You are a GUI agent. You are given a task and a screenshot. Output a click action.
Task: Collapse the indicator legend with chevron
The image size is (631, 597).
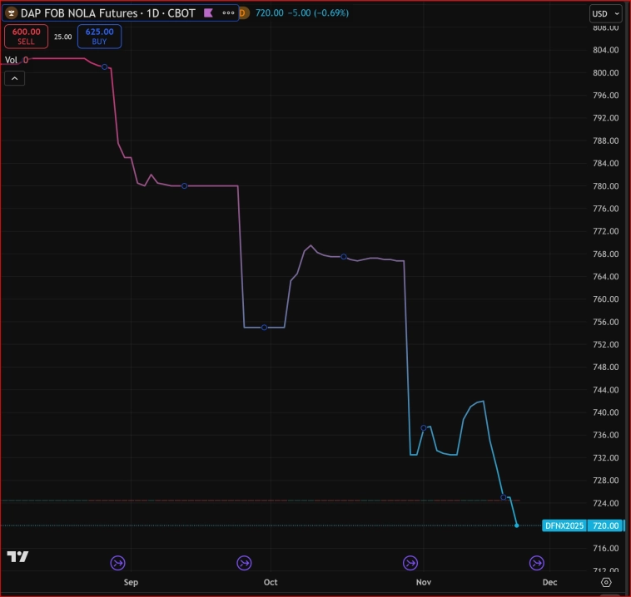pyautogui.click(x=14, y=78)
